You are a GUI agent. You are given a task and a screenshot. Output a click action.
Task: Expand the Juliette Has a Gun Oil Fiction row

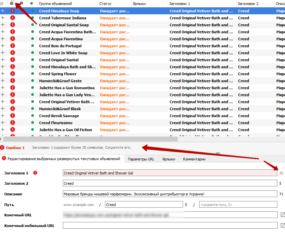click(3, 129)
